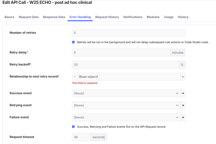Click the plus icon beside Retrying event
Viewport: 216px width, 144px height.
coord(183,106)
